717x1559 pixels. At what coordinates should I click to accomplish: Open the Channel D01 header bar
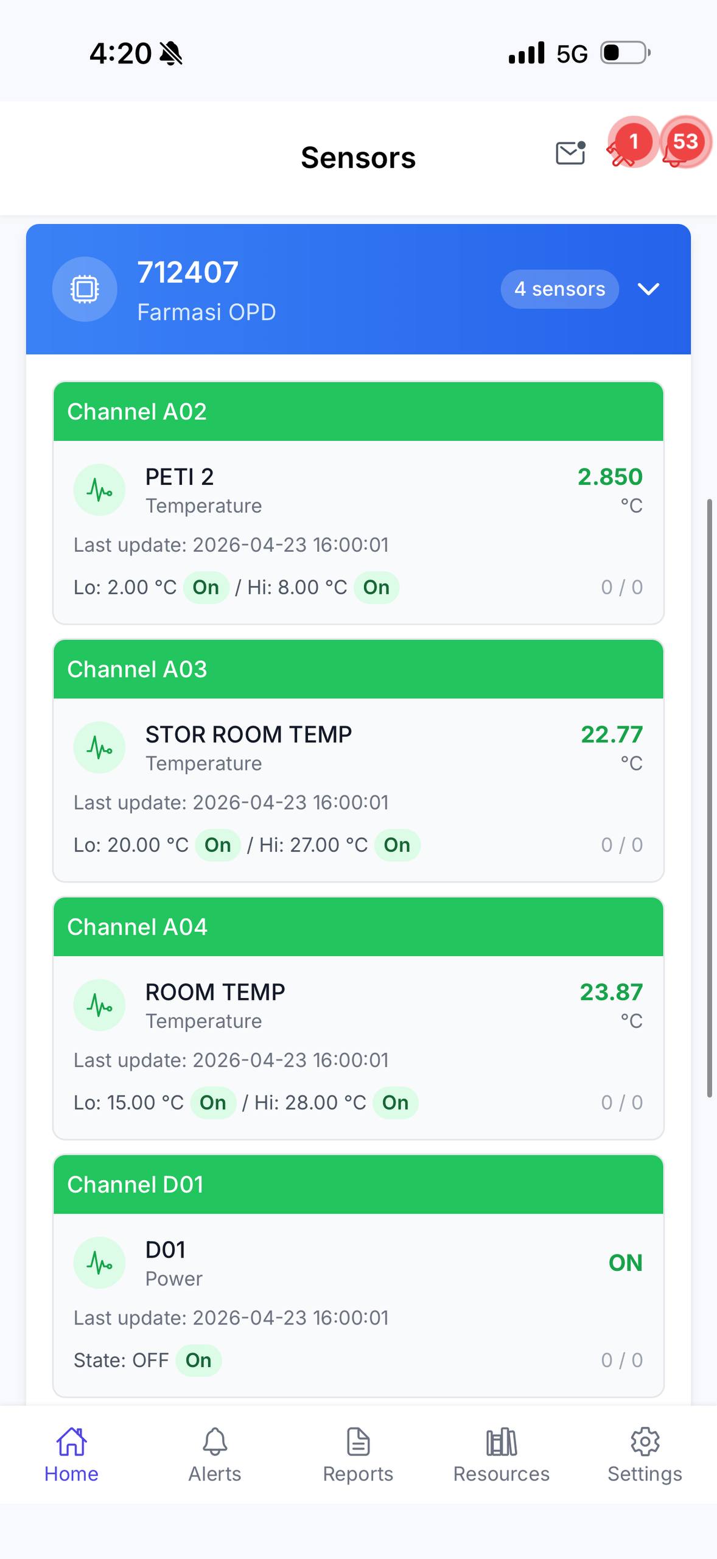(358, 1184)
